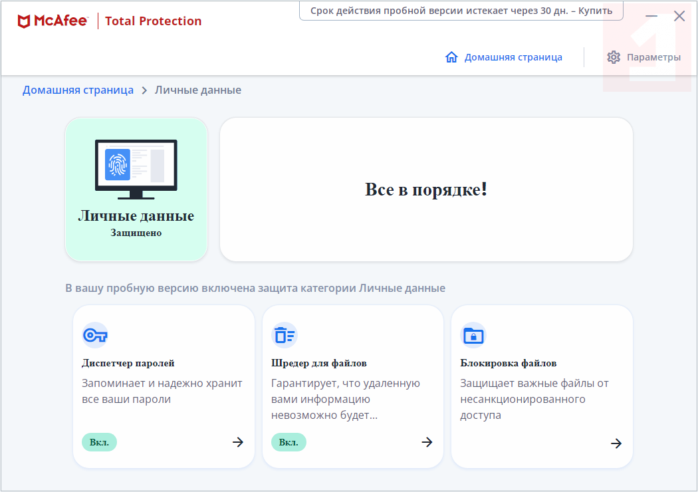The image size is (698, 492).
Task: Open Шредер для файлов using its arrow
Action: coord(427,441)
